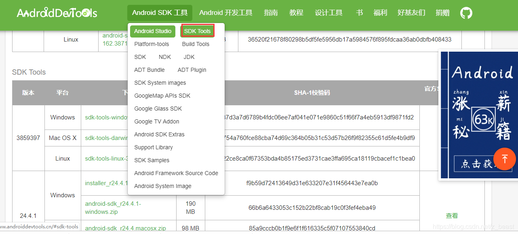
Task: Choose Platform-tools from dropdown
Action: click(152, 44)
